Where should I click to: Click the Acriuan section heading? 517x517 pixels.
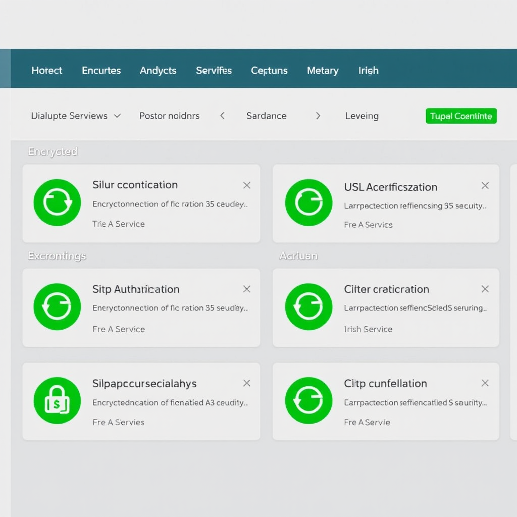click(x=298, y=255)
